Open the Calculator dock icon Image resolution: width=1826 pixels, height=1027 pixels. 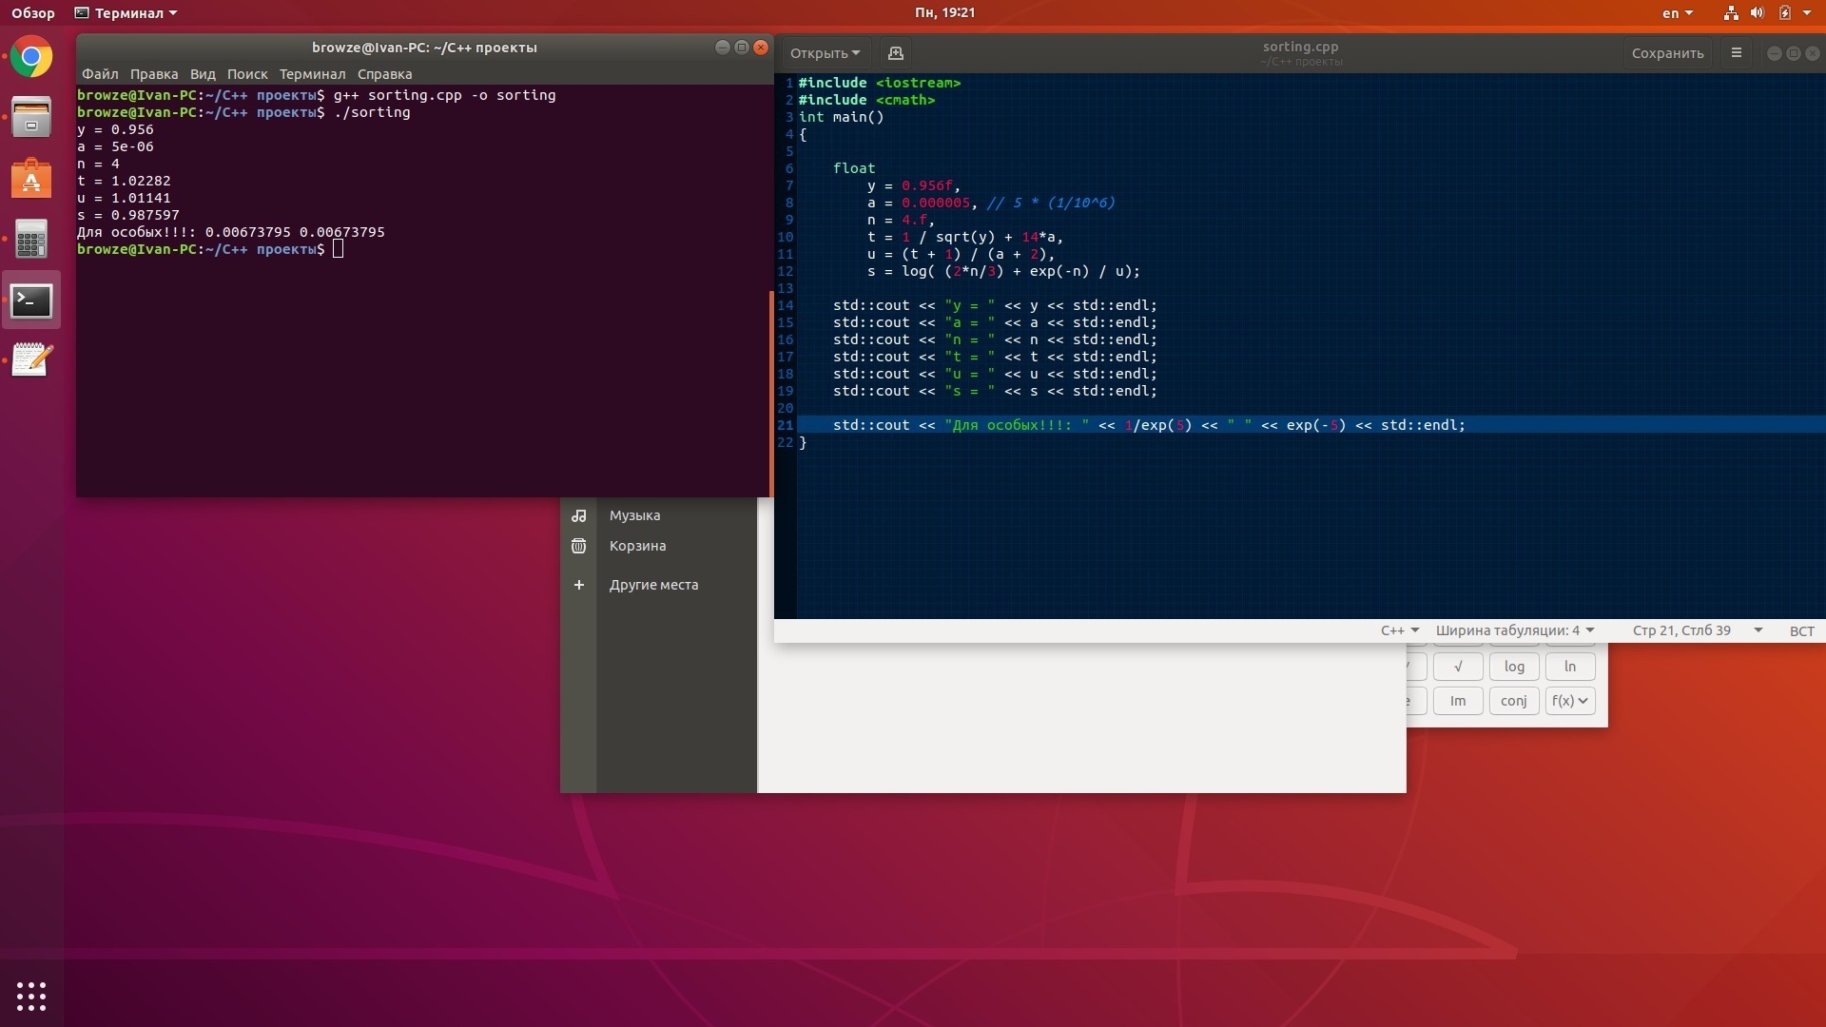click(x=31, y=240)
